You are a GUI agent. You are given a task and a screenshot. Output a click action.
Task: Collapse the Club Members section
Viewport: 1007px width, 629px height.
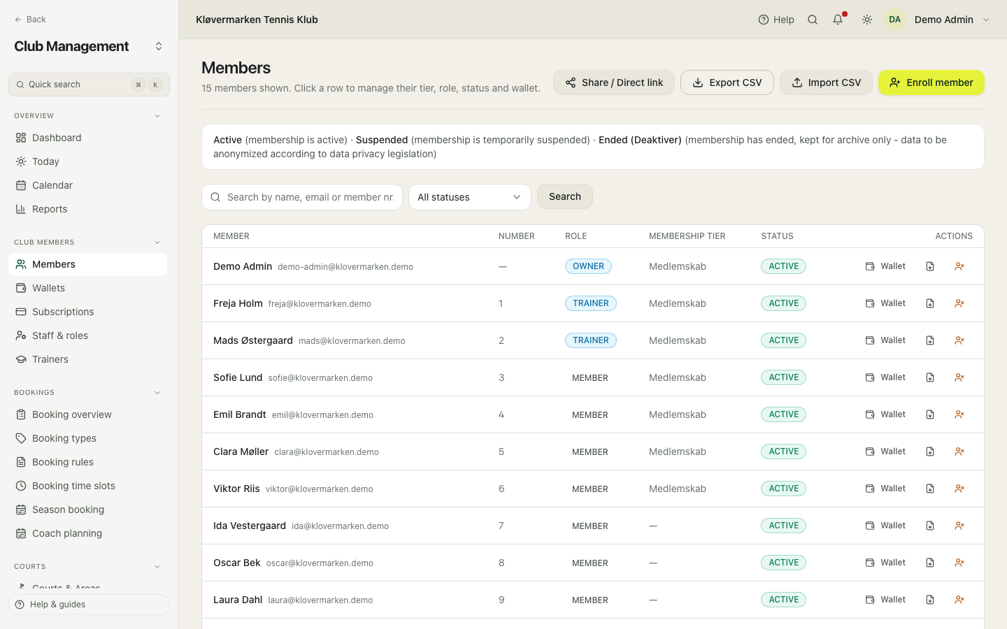point(157,243)
